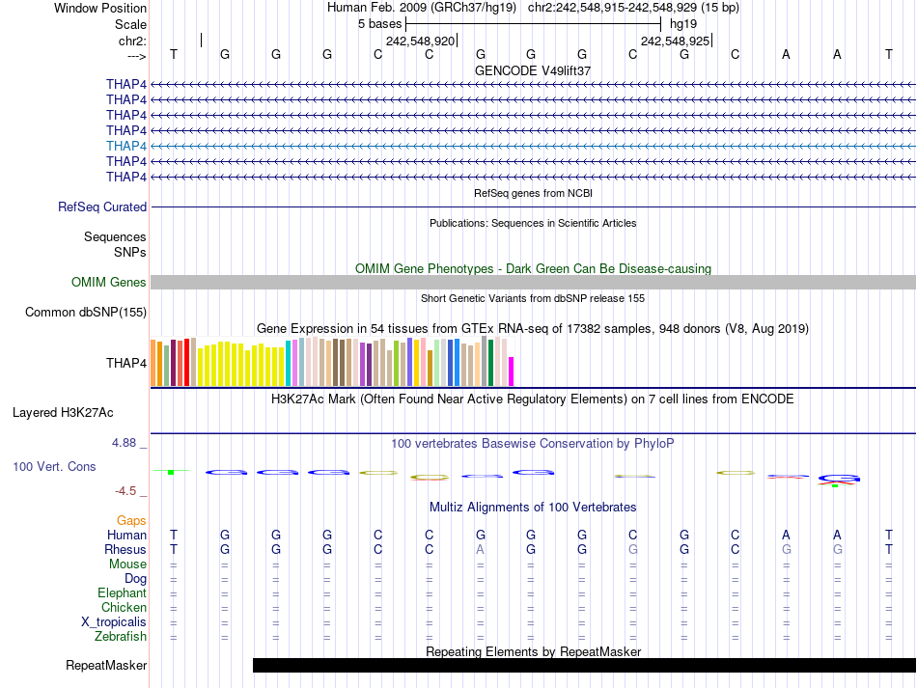The width and height of the screenshot is (917, 688).
Task: Click the OMIM Genes track label
Action: click(x=109, y=283)
